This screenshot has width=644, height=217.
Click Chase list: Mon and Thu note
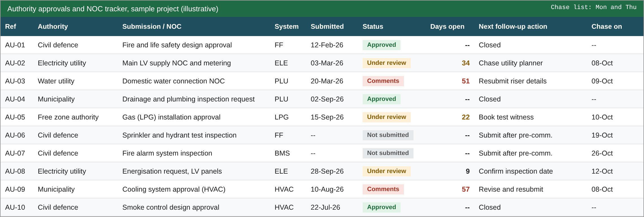click(x=593, y=7)
